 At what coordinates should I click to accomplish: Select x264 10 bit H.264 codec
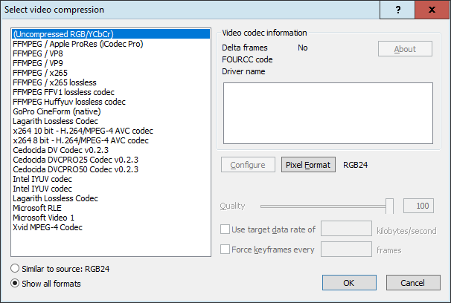tap(83, 131)
